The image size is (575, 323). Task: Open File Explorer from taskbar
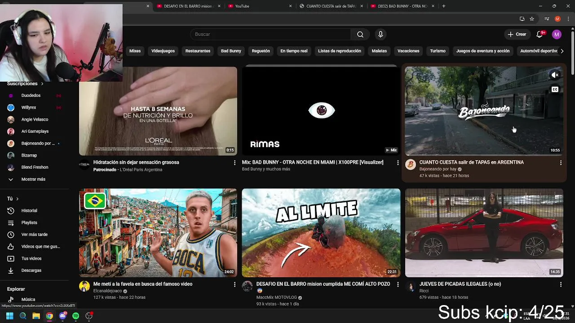click(36, 316)
